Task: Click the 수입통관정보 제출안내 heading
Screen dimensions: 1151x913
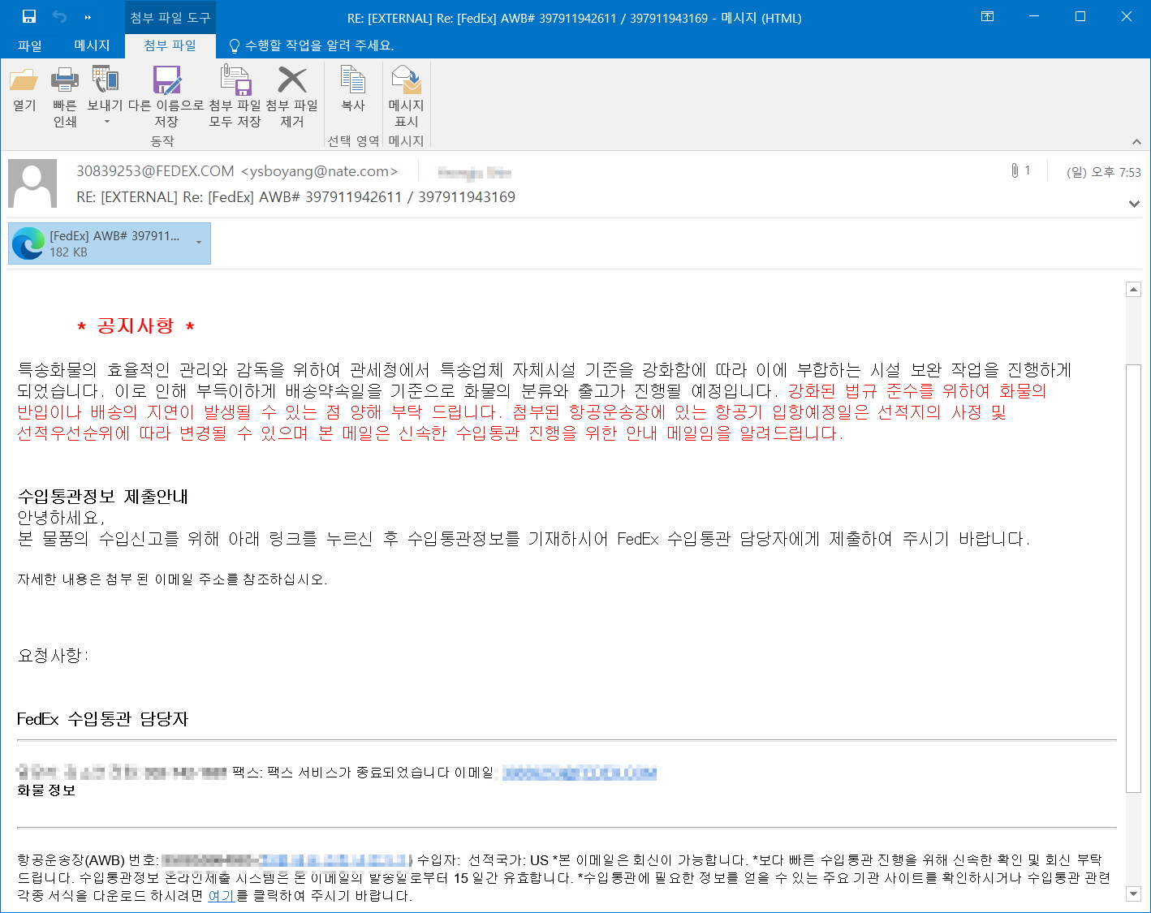Action: point(103,497)
